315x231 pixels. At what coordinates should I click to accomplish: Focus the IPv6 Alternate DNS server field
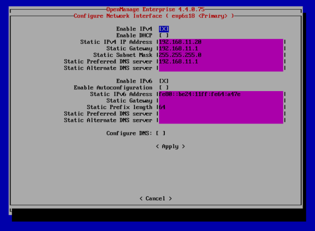point(221,120)
